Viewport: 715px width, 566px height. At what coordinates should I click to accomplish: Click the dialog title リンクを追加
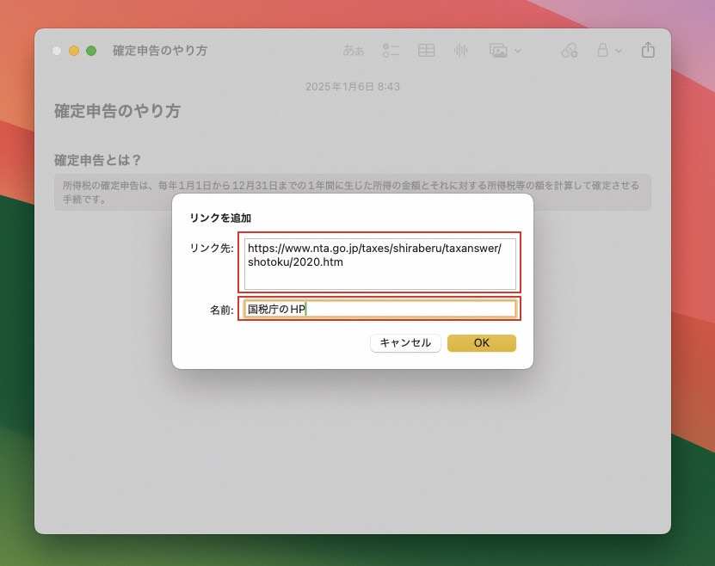(x=220, y=218)
